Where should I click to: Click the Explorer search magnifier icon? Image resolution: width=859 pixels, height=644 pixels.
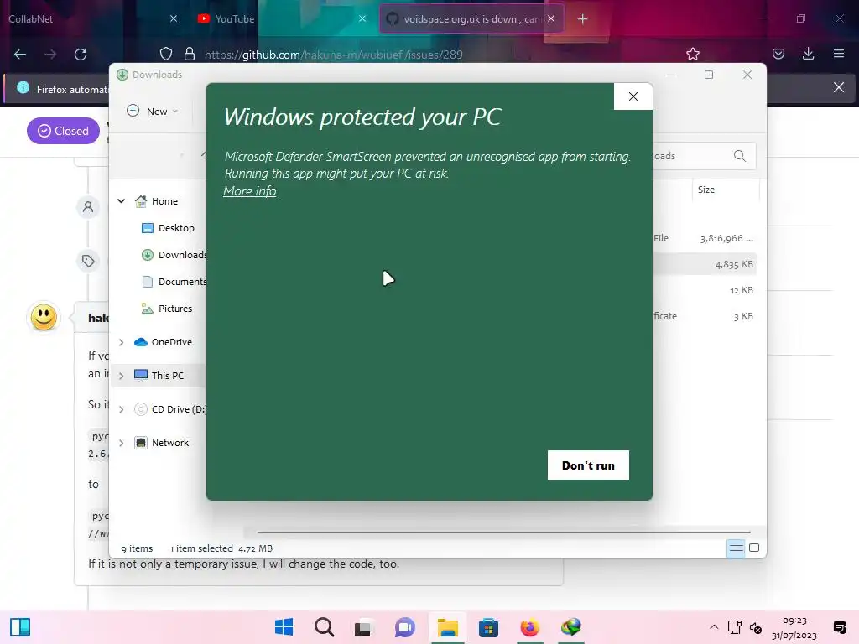click(740, 156)
